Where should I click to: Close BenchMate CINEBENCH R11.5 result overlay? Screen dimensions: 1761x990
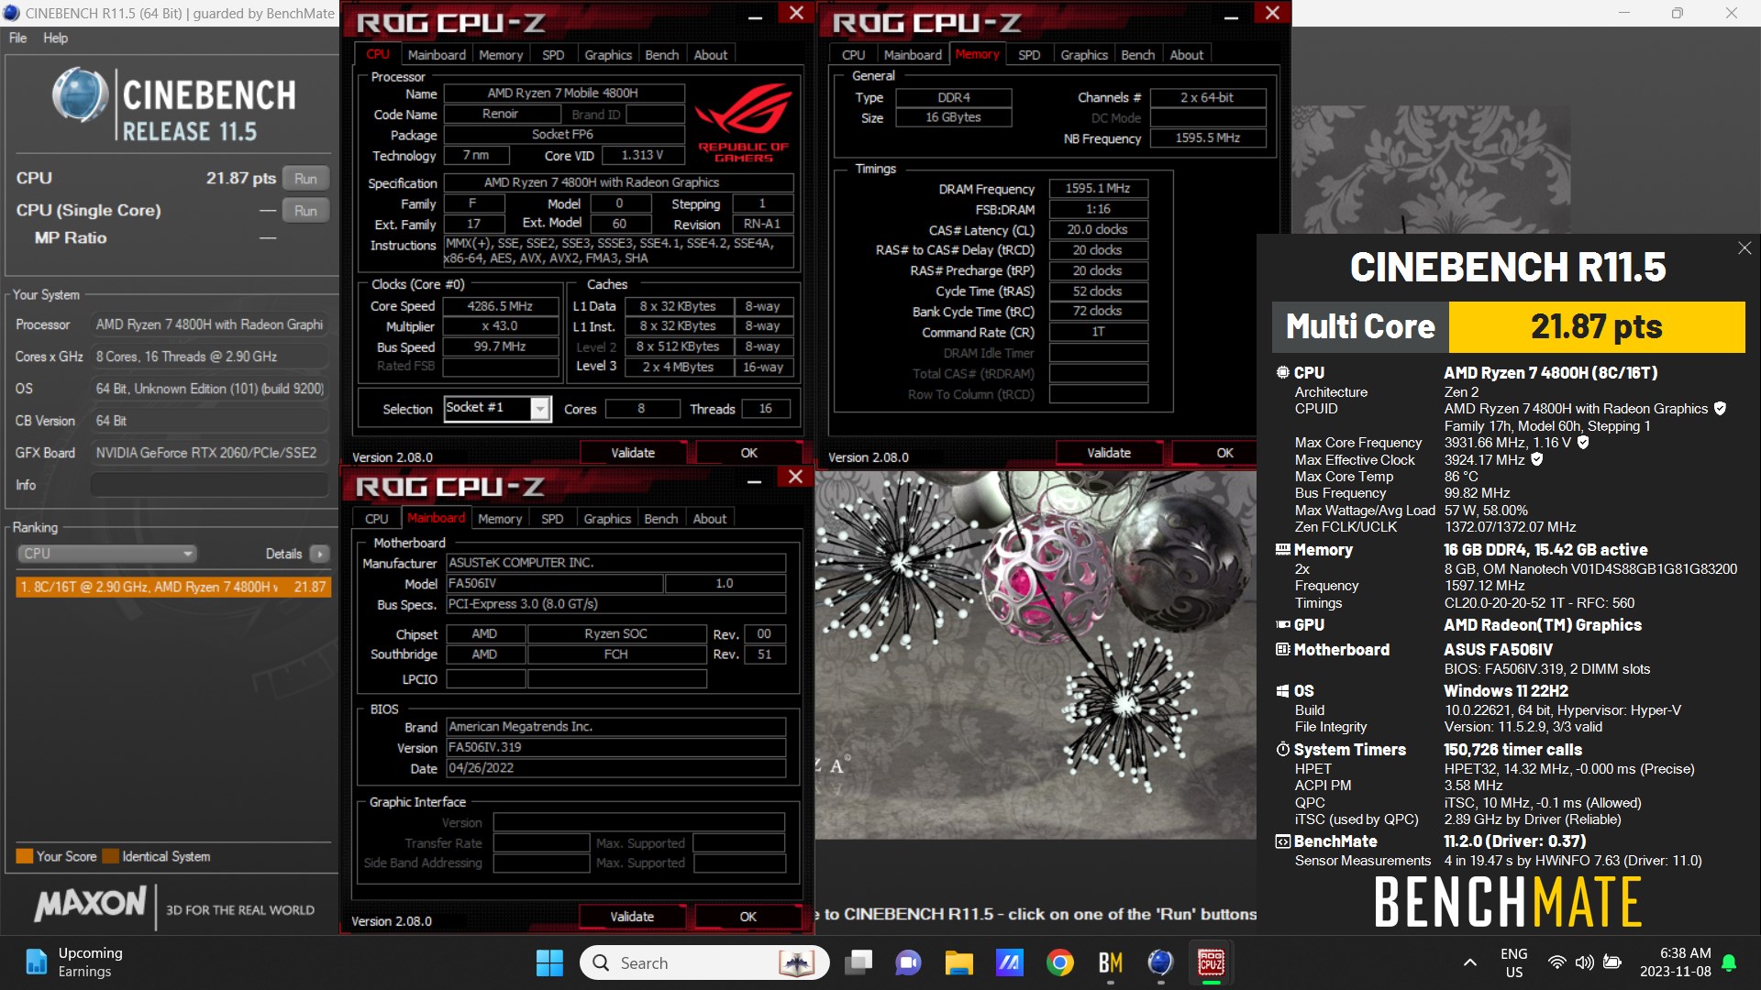pyautogui.click(x=1744, y=248)
